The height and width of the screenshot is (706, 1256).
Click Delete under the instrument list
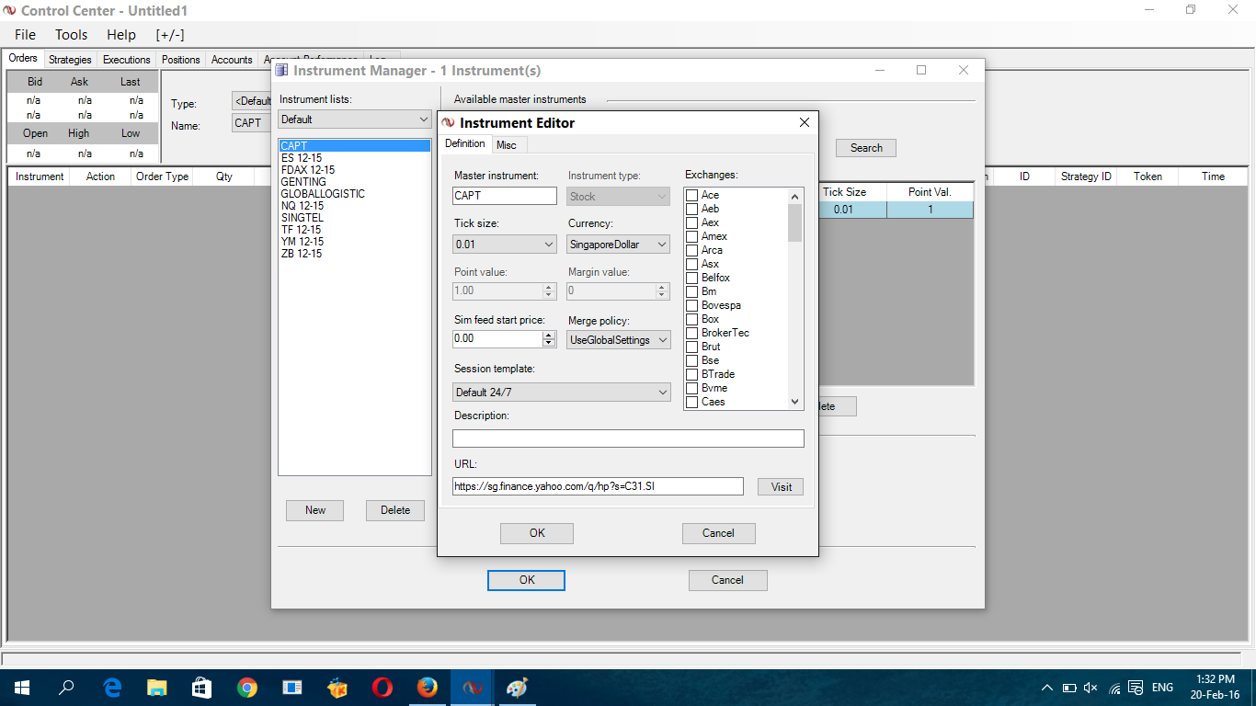395,510
